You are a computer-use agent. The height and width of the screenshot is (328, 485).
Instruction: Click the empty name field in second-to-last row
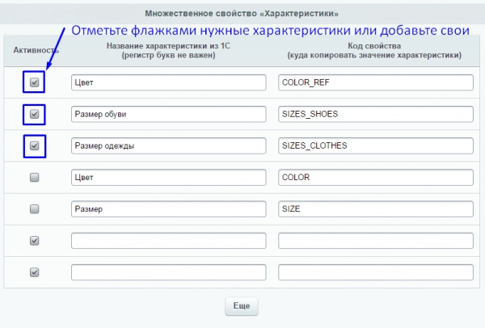[x=169, y=241]
